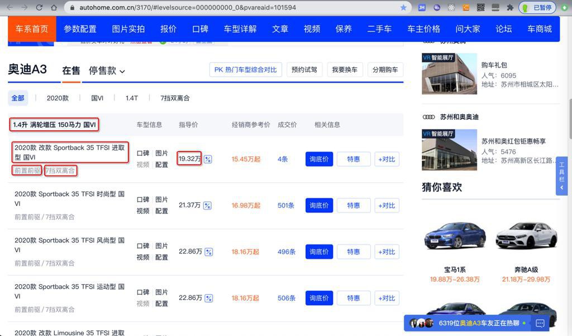572x336 pixels.
Task: Open the 口碑 navigation tab
Action: click(x=201, y=29)
